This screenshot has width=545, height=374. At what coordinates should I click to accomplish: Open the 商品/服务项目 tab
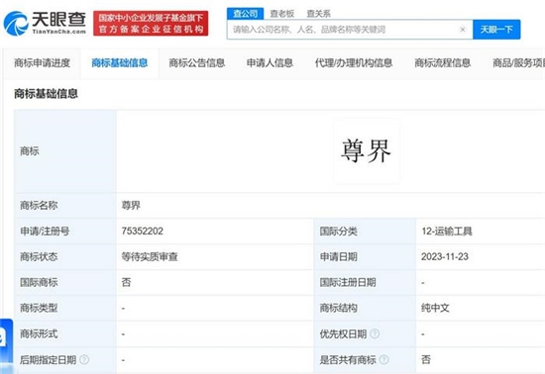(x=518, y=63)
